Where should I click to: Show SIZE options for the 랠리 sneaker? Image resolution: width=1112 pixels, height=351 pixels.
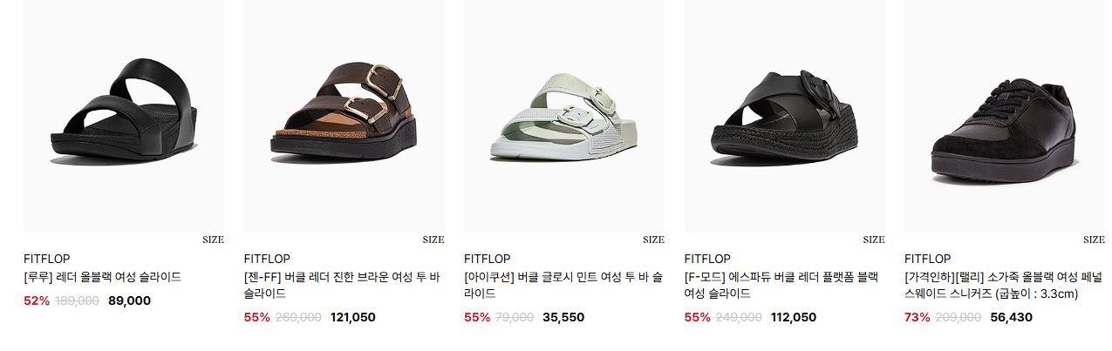[x=1094, y=240]
